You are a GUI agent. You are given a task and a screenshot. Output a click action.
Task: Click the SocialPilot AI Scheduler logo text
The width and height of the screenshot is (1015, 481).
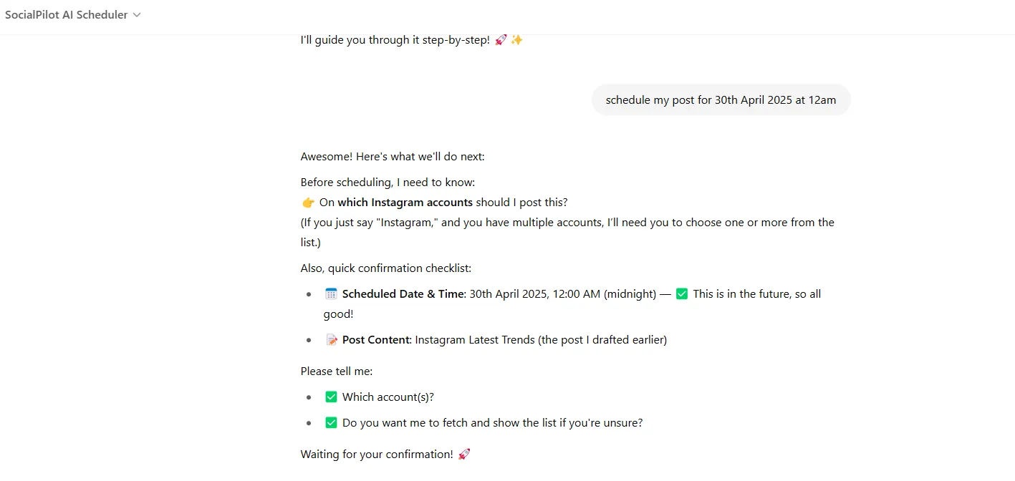pyautogui.click(x=67, y=14)
